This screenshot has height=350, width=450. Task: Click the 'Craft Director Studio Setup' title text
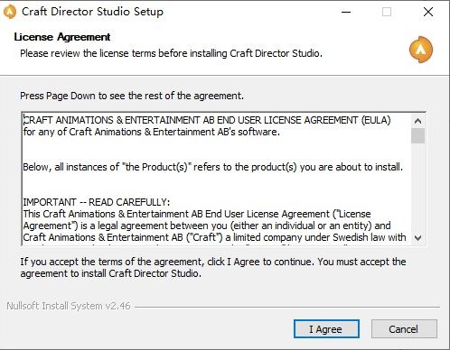pyautogui.click(x=92, y=12)
